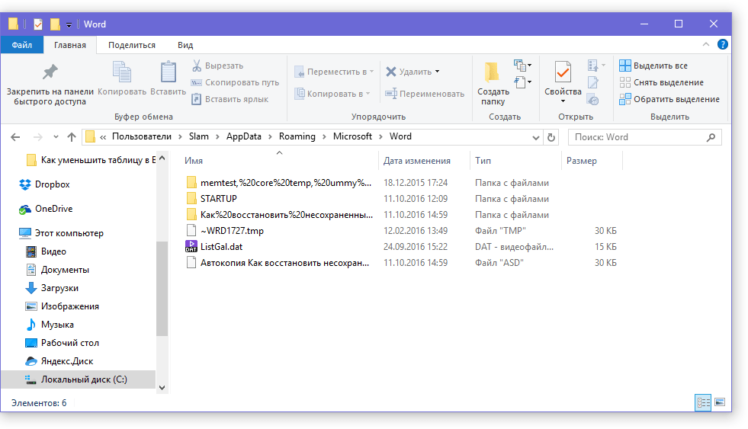Viewport: 748px width, 429px height.
Task: Sort by Тип column header
Action: coord(483,161)
